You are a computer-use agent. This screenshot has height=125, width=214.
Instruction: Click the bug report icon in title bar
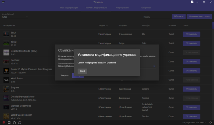[x=192, y=2]
